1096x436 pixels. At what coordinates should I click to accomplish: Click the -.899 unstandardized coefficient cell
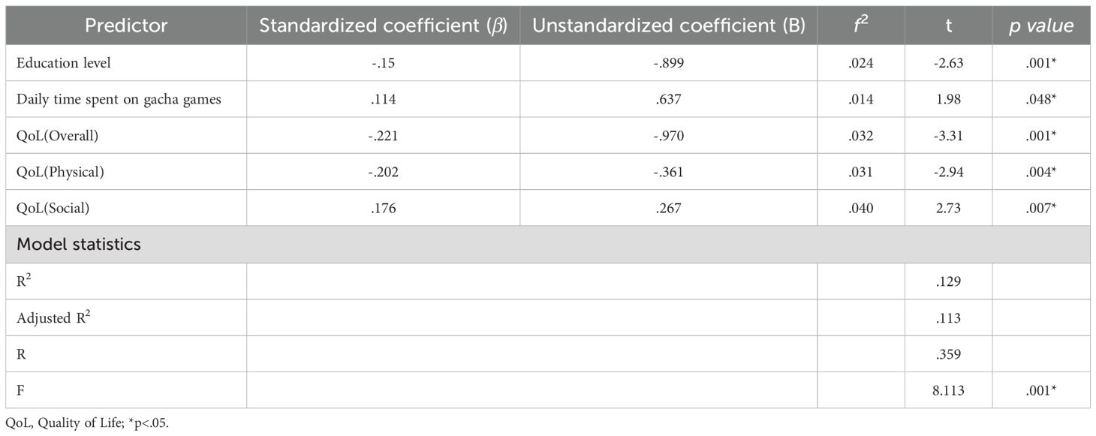point(668,63)
